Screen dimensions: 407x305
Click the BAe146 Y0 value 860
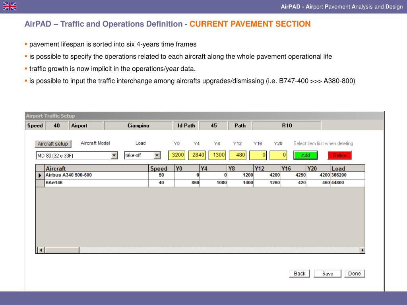tap(195, 183)
